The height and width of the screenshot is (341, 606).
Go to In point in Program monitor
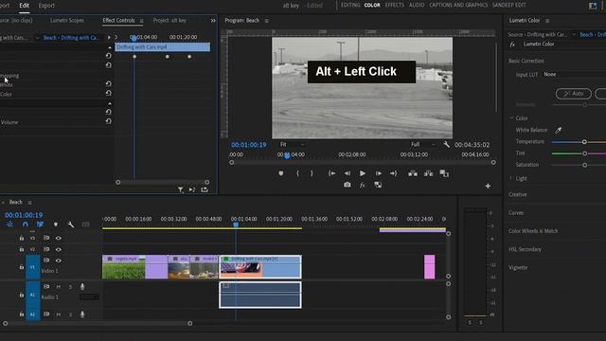331,173
